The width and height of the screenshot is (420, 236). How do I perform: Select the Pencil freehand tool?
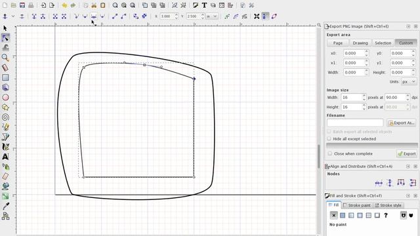click(x=5, y=127)
